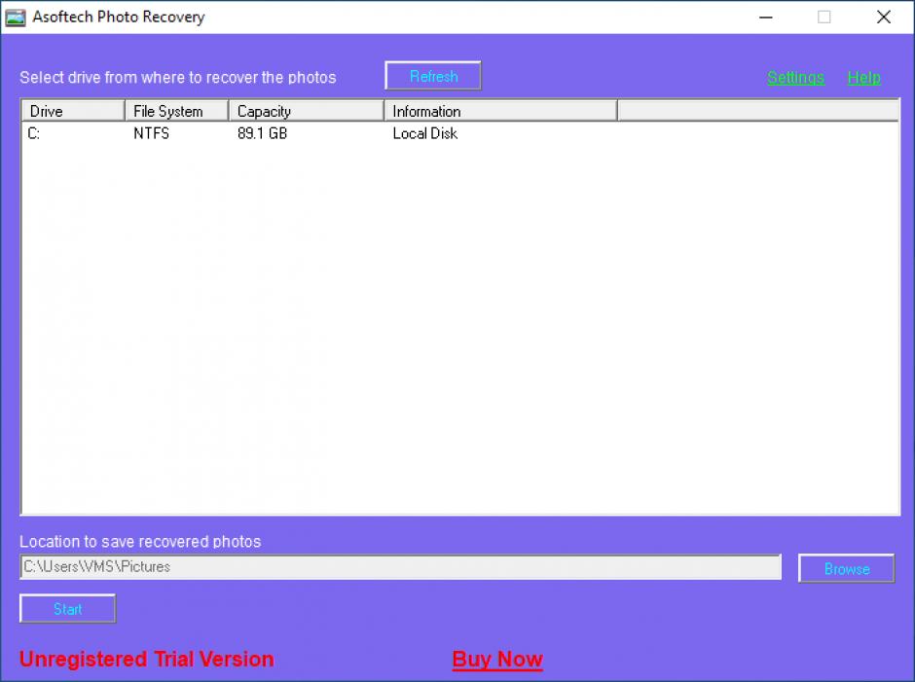
Task: Minimize the Photo Recovery window
Action: click(x=764, y=17)
